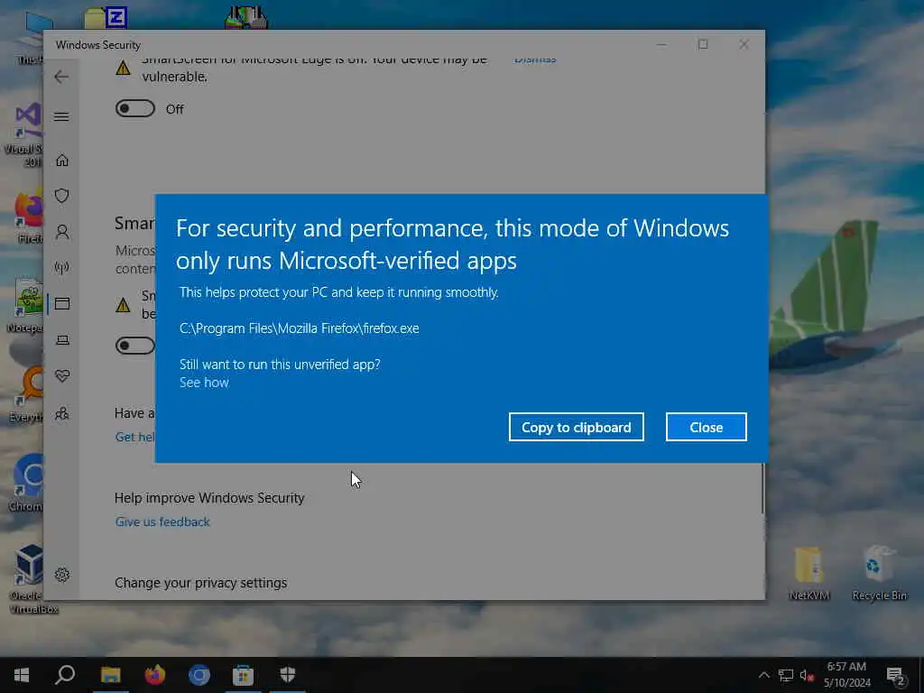Click the Give us feedback link
The width and height of the screenshot is (924, 693).
coord(162,522)
